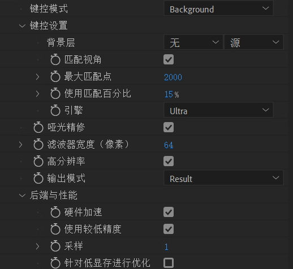Expand the 采样 property arrow
The height and width of the screenshot is (269, 293).
[38, 246]
